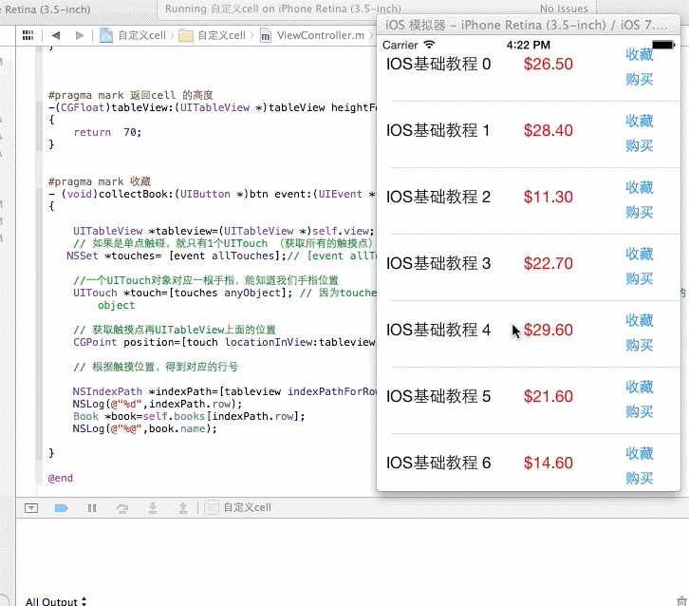Viewport: 689px width, 606px height.
Task: Select 自定义cell project in jump bar
Action: coord(133,35)
